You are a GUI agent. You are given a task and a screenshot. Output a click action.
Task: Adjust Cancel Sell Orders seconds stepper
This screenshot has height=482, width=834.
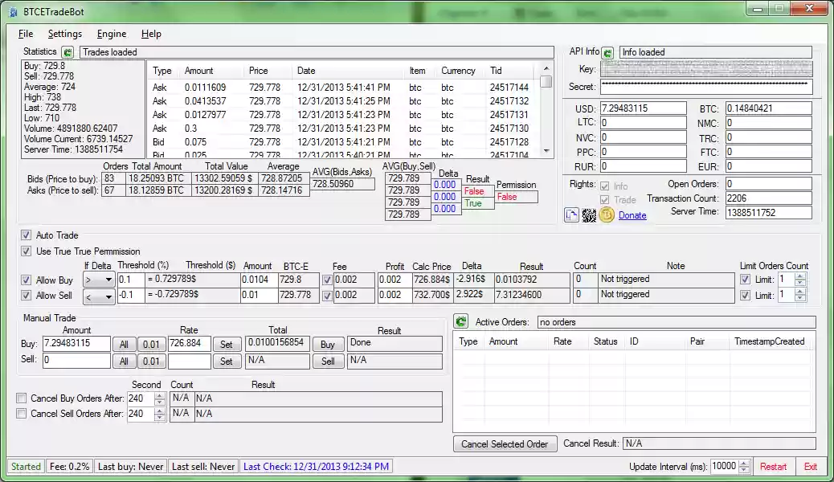[x=160, y=414]
